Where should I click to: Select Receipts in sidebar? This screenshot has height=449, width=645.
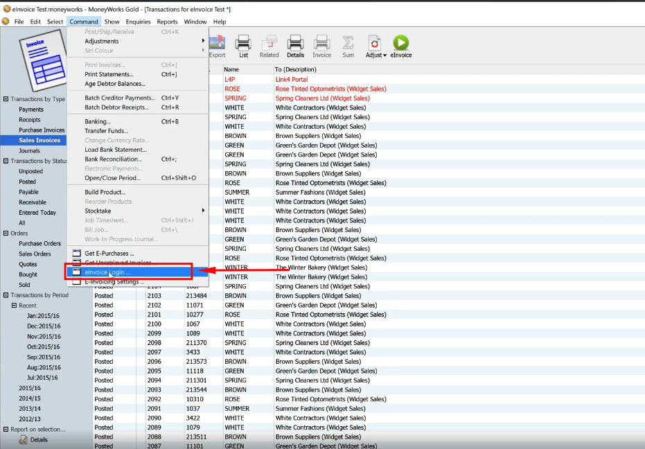(30, 119)
